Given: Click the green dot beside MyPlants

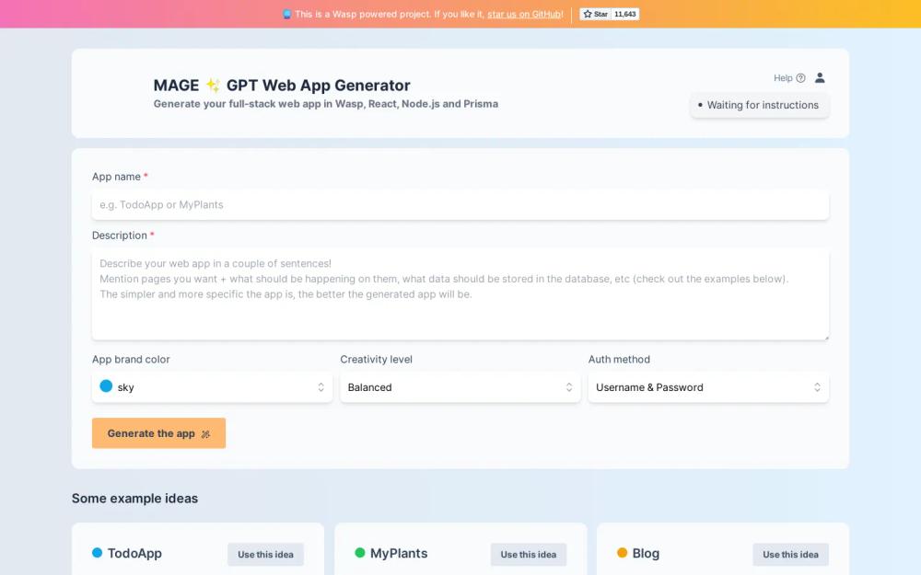Looking at the screenshot, I should (360, 553).
